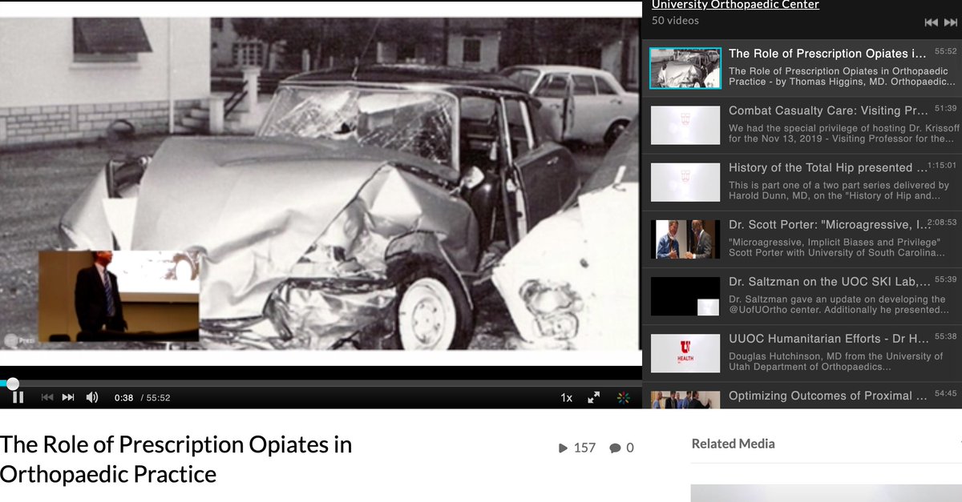The height and width of the screenshot is (502, 962).
Task: Enter fullscreen with the expand arrows icon
Action: coord(594,396)
